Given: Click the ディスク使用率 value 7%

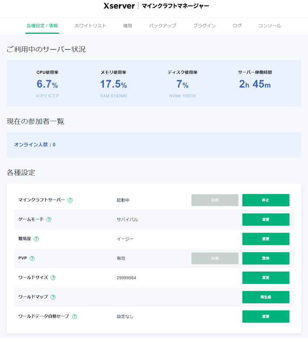Looking at the screenshot, I should [182, 84].
